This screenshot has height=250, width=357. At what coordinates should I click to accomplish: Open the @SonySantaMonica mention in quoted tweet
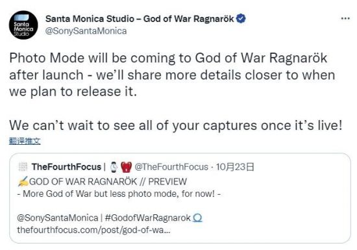[x=57, y=218]
